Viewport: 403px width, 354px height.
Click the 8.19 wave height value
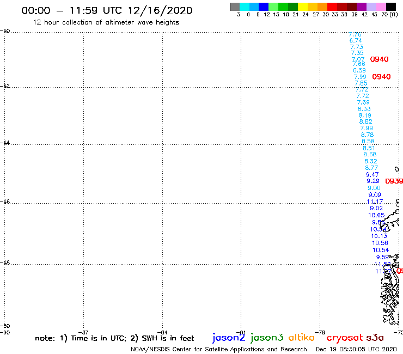point(365,115)
